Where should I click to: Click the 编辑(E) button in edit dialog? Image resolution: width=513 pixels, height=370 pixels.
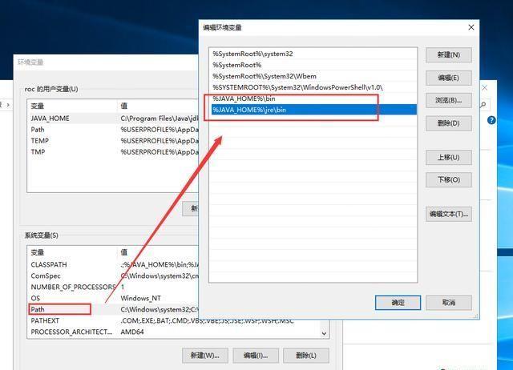[x=449, y=78]
